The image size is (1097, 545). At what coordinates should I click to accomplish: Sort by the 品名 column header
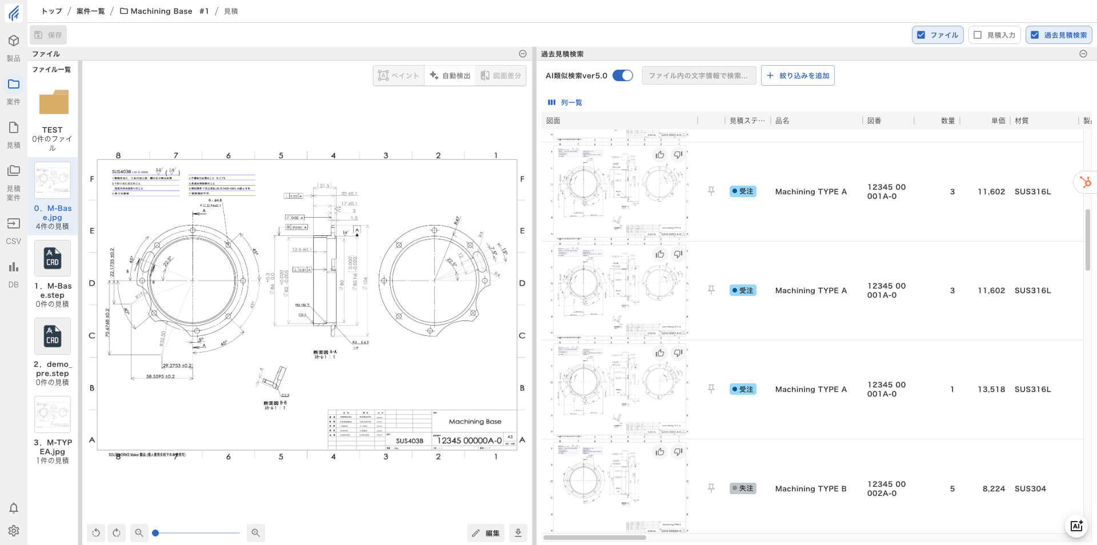(x=782, y=121)
